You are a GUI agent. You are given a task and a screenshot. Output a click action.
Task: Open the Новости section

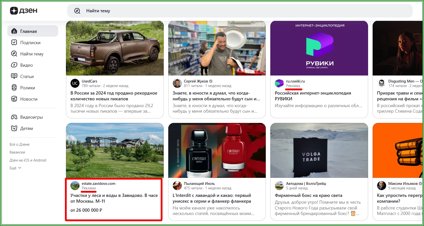click(x=33, y=99)
